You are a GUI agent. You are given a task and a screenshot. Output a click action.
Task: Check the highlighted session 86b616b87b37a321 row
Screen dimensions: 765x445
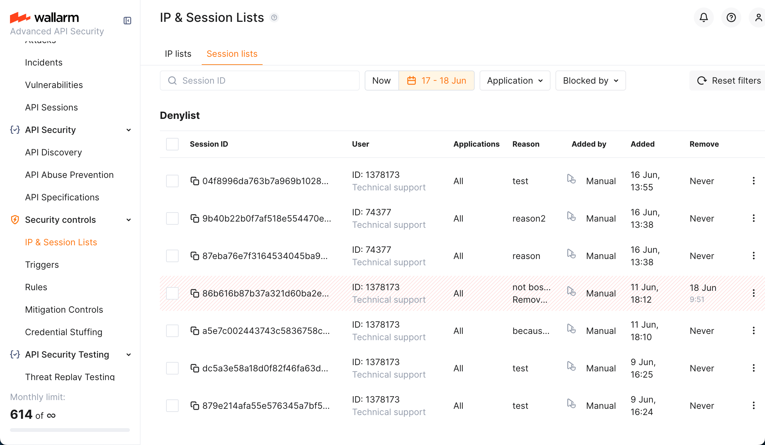(x=172, y=293)
